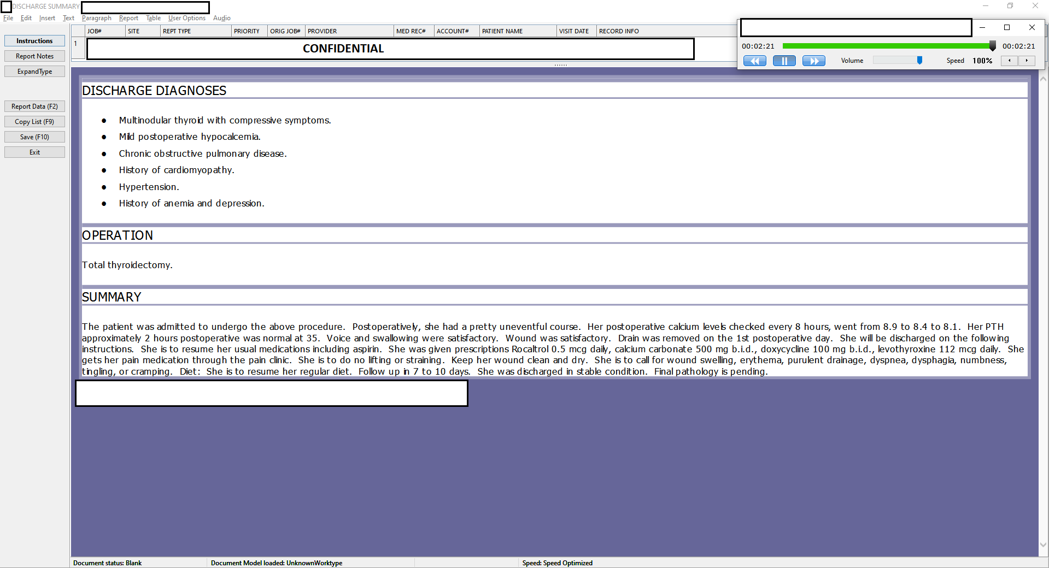The height and width of the screenshot is (568, 1049).
Task: Select the PRIORITY column header
Action: click(249, 31)
